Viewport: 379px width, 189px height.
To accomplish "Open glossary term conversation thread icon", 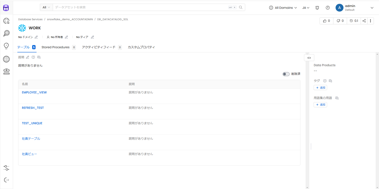I will point(337,98).
